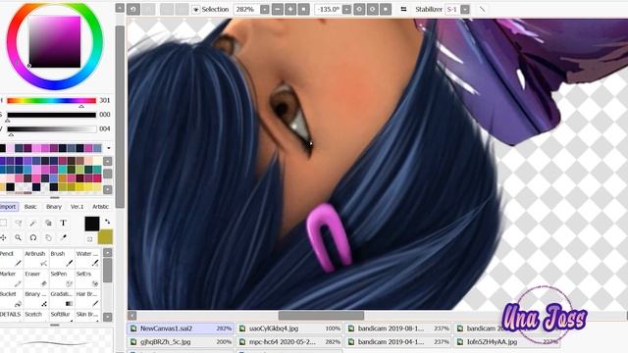Toggle the Selection visibility checkbox
This screenshot has width=628, height=353.
(x=196, y=10)
